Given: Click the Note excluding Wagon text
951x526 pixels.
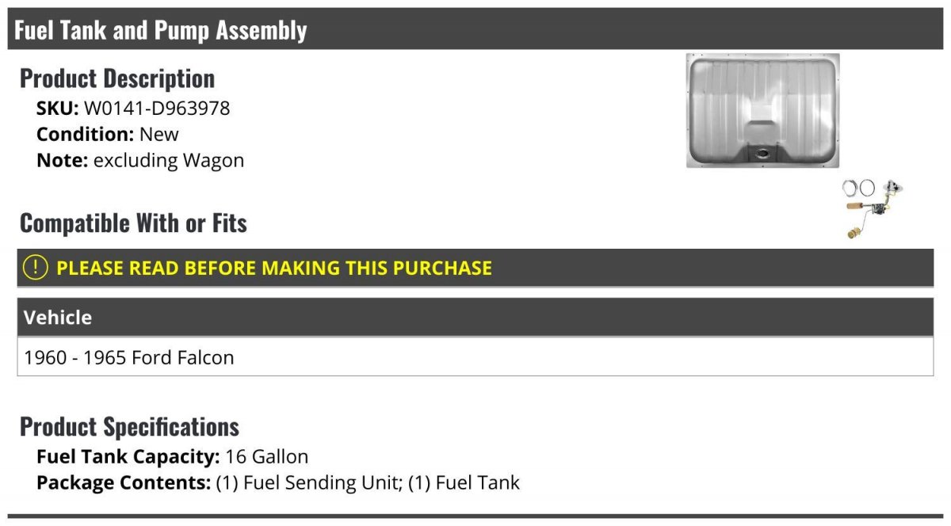Looking at the screenshot, I should click(x=140, y=160).
